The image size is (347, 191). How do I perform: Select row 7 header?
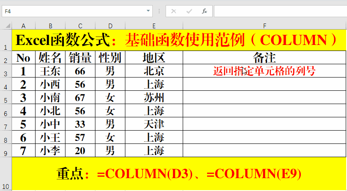tap(6, 124)
